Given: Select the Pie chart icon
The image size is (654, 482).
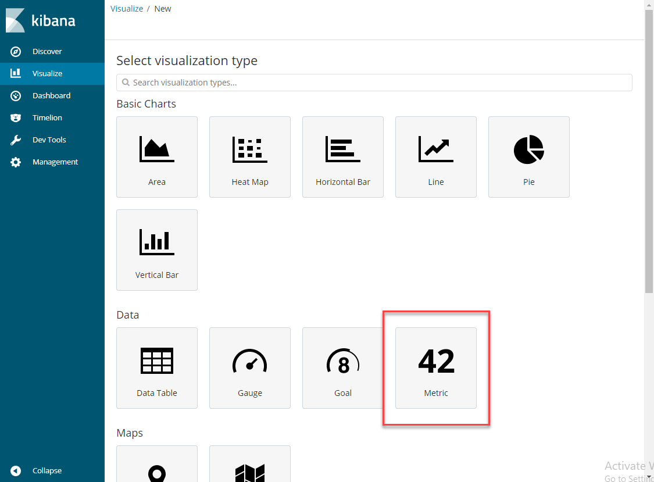Looking at the screenshot, I should [529, 149].
